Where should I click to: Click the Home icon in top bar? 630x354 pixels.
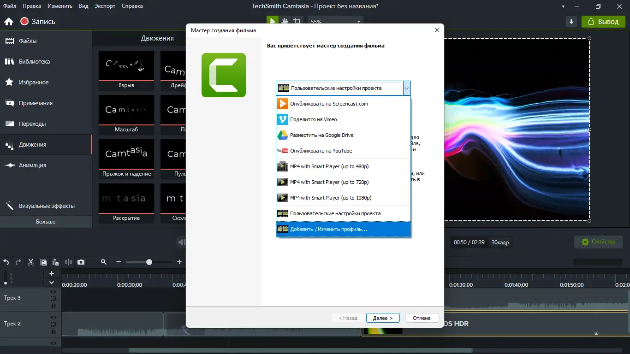pyautogui.click(x=9, y=22)
